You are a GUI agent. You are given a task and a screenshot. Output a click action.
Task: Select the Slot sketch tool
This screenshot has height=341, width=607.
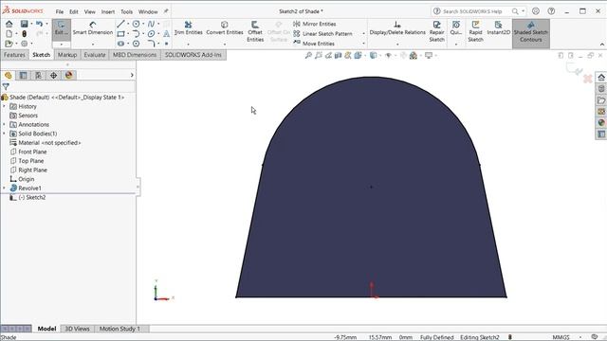(120, 44)
